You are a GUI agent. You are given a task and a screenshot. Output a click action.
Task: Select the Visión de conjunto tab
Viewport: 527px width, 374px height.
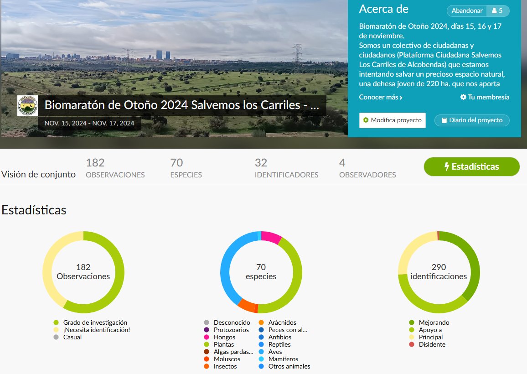coord(38,174)
